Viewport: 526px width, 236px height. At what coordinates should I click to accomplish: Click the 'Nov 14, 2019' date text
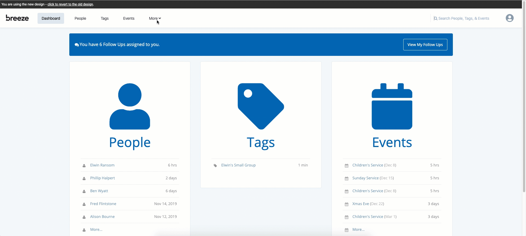tap(165, 204)
